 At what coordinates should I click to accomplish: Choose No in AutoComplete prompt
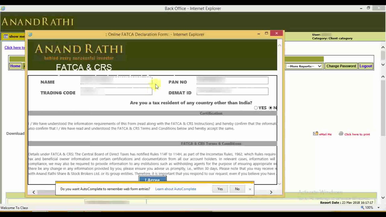click(237, 189)
